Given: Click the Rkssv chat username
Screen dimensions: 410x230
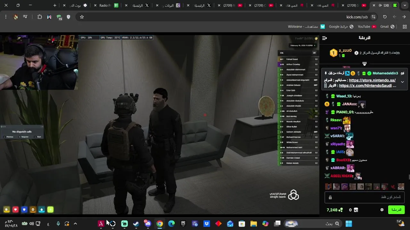Looking at the screenshot, I should pos(336,120).
